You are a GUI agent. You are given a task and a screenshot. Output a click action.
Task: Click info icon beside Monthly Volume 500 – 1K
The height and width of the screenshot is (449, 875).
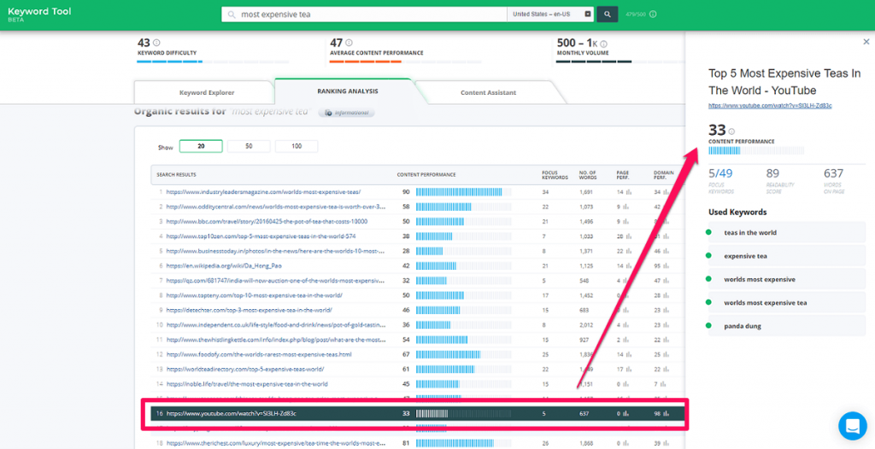[x=604, y=44]
